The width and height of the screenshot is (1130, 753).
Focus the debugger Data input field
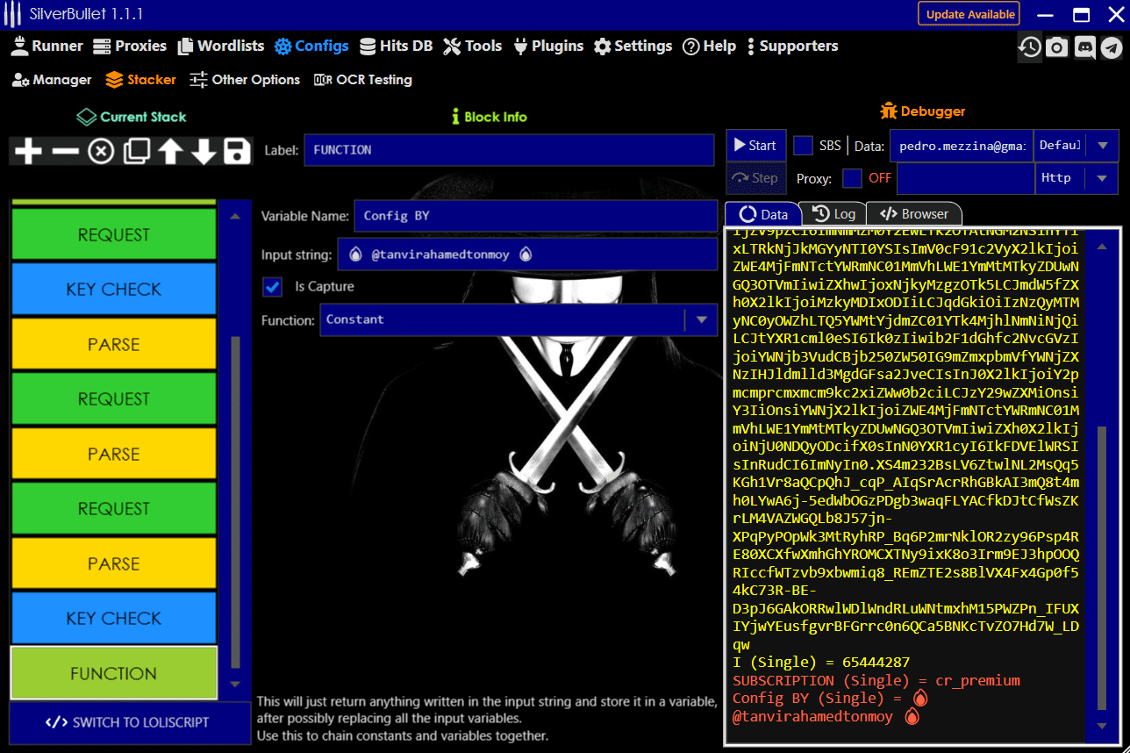coord(962,146)
